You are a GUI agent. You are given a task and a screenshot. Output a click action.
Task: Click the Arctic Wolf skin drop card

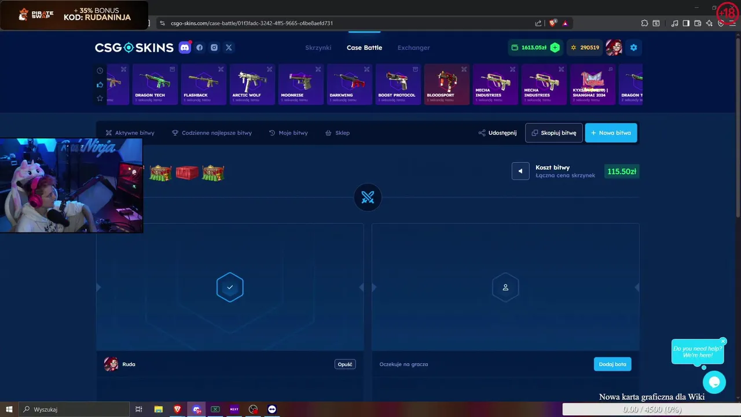(252, 84)
